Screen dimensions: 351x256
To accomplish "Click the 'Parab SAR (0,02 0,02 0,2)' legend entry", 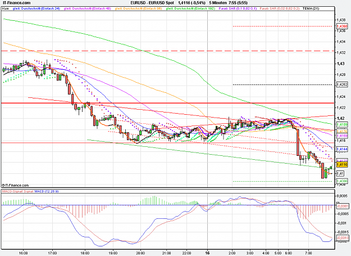I will (279, 8).
